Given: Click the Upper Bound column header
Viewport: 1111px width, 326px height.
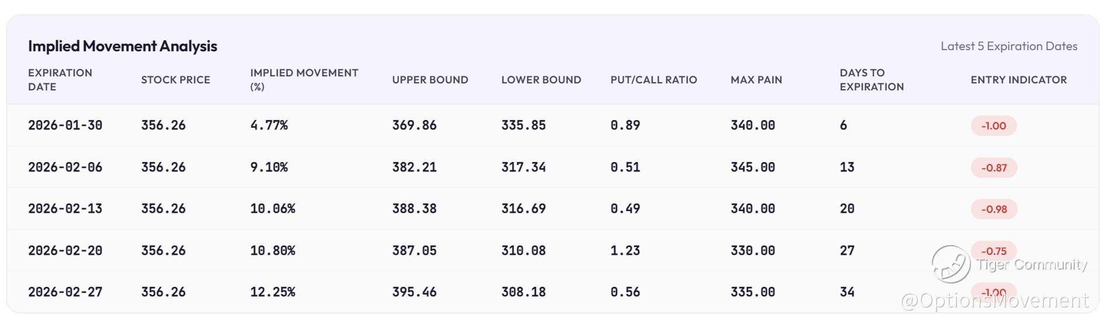Looking at the screenshot, I should pyautogui.click(x=430, y=80).
